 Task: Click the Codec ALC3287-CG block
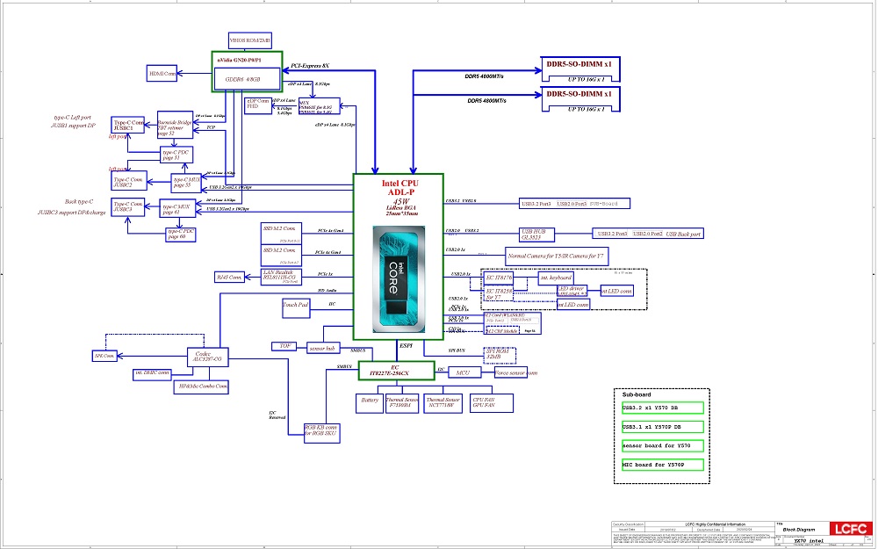(x=208, y=357)
